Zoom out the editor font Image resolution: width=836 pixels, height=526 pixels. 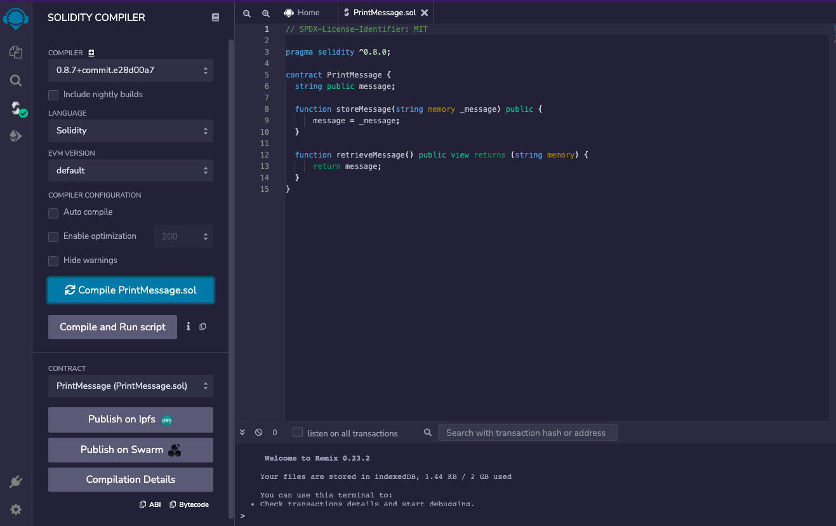pyautogui.click(x=247, y=13)
